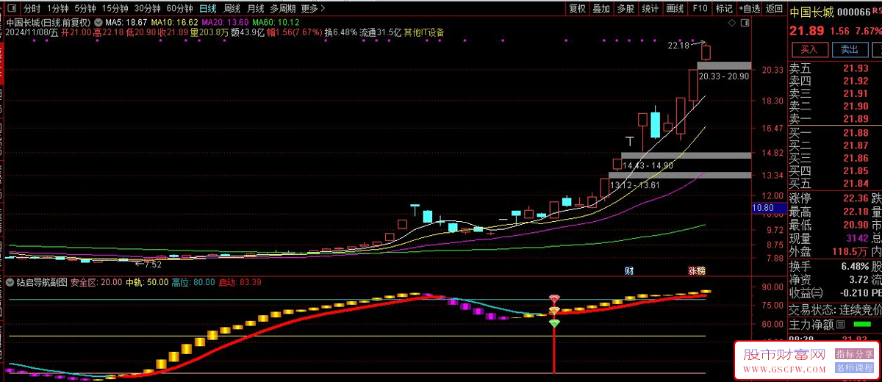The height and width of the screenshot is (382, 882).
Task: Open 多周期 multi-period view
Action: pos(283,9)
